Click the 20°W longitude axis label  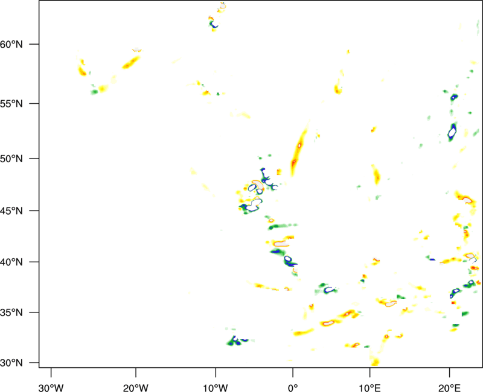coord(135,388)
